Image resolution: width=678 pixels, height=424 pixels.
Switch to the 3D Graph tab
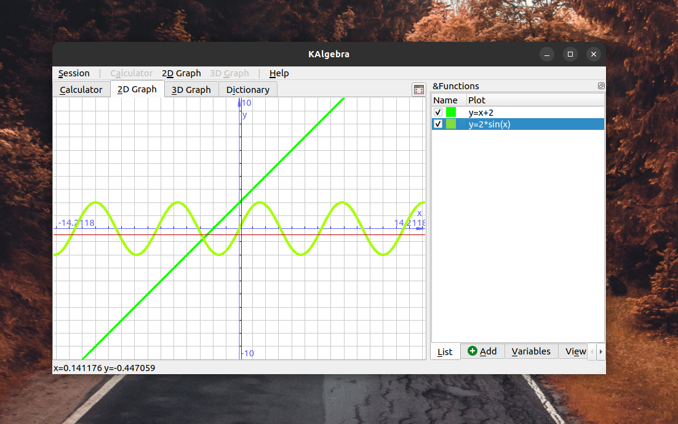pyautogui.click(x=191, y=89)
